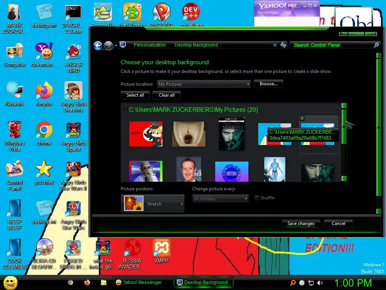
Task: Open the Yahoo Messenger Help menu
Action: click(287, 12)
